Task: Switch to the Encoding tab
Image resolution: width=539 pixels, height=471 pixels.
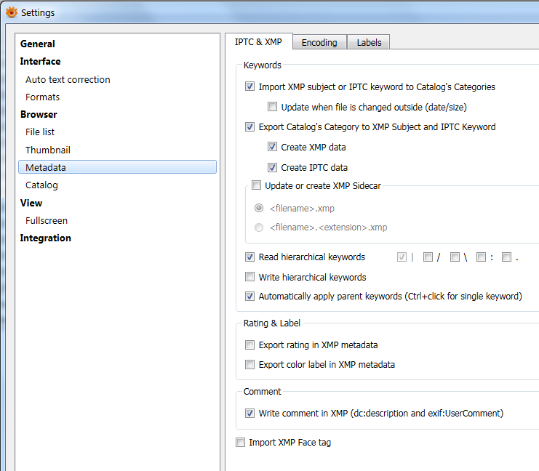Action: (x=319, y=43)
